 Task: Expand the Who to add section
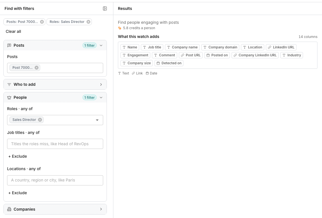pos(101,84)
